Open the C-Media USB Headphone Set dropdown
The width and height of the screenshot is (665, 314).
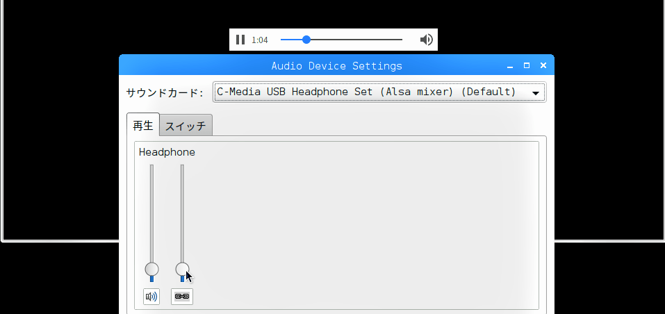(x=379, y=92)
